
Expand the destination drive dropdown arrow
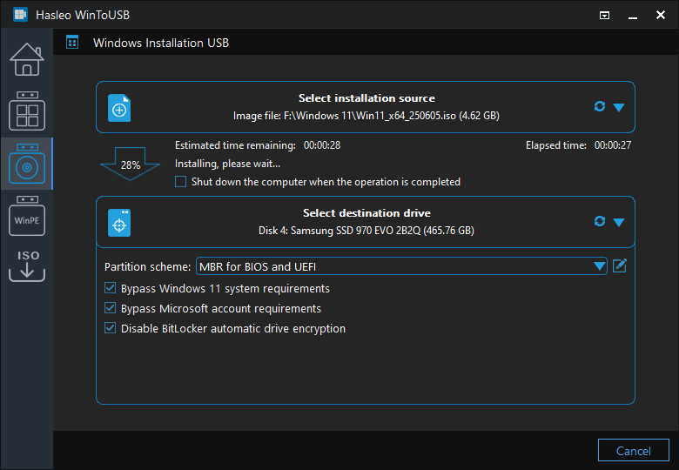pyautogui.click(x=619, y=222)
